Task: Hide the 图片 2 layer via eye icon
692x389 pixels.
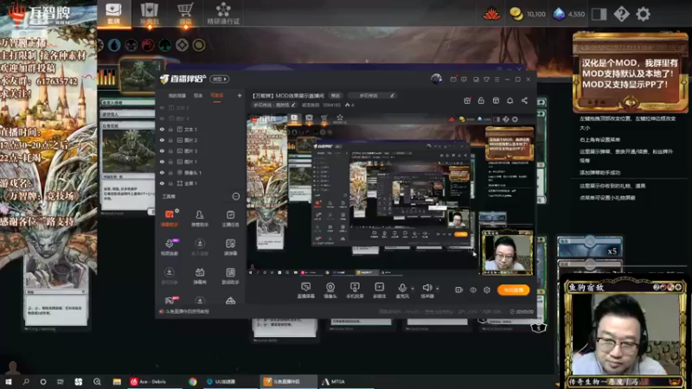Action: click(x=162, y=140)
